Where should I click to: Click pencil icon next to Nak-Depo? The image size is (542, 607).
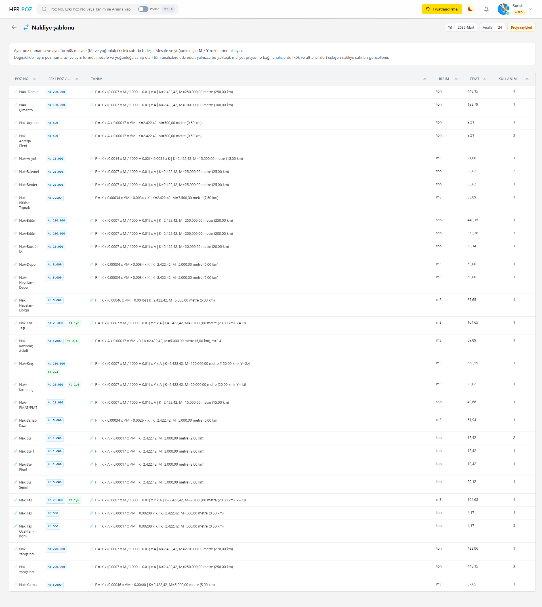click(15, 265)
